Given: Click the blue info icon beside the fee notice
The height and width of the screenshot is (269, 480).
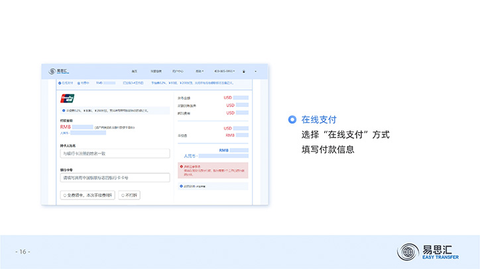Looking at the screenshot, I should [62, 110].
